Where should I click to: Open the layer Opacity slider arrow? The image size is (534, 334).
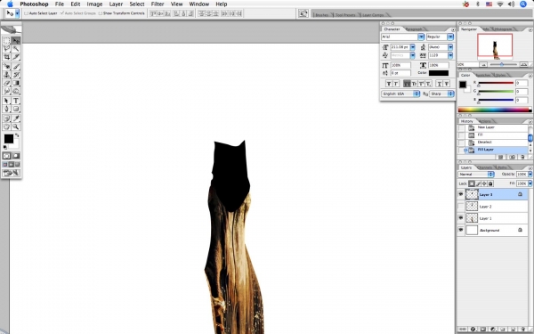(x=530, y=175)
